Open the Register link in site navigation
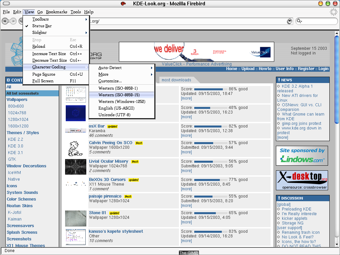Viewport: 340px width, 255px height. (x=306, y=69)
